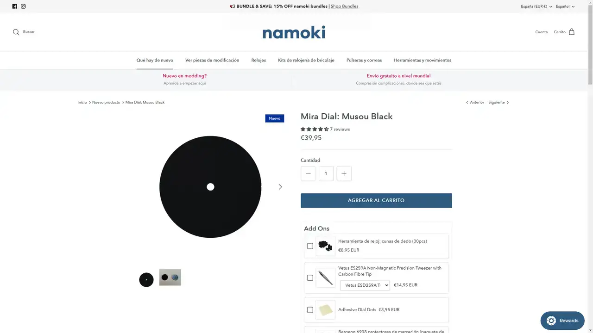Click the namoki logo

coord(294,32)
